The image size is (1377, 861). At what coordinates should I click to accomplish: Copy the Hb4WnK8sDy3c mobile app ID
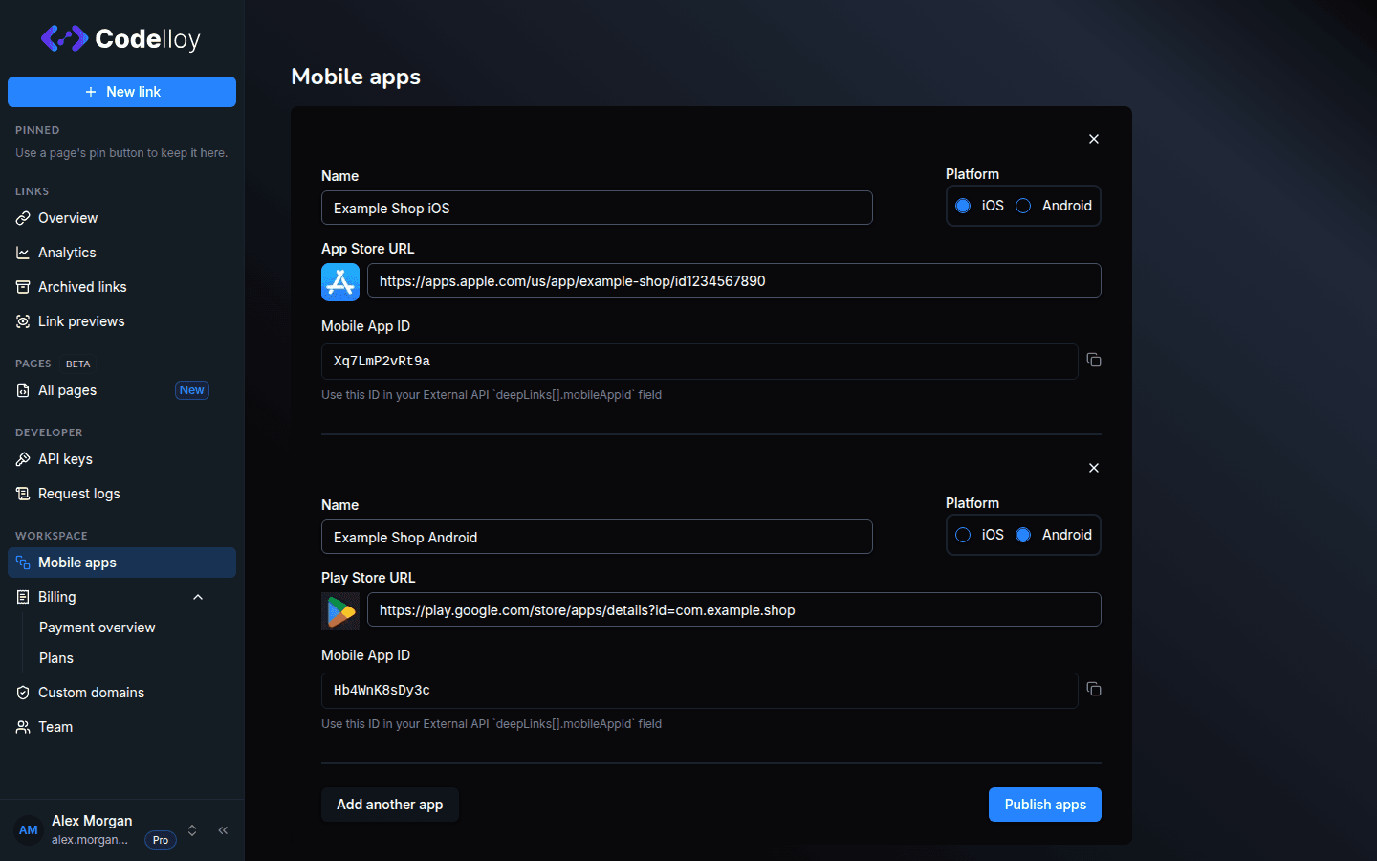(1094, 690)
